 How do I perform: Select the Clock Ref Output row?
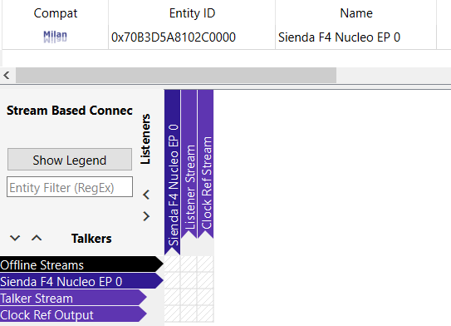point(73,314)
